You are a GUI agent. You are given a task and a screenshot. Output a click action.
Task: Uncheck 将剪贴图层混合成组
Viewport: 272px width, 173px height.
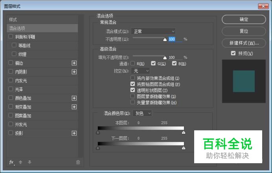point(133,84)
